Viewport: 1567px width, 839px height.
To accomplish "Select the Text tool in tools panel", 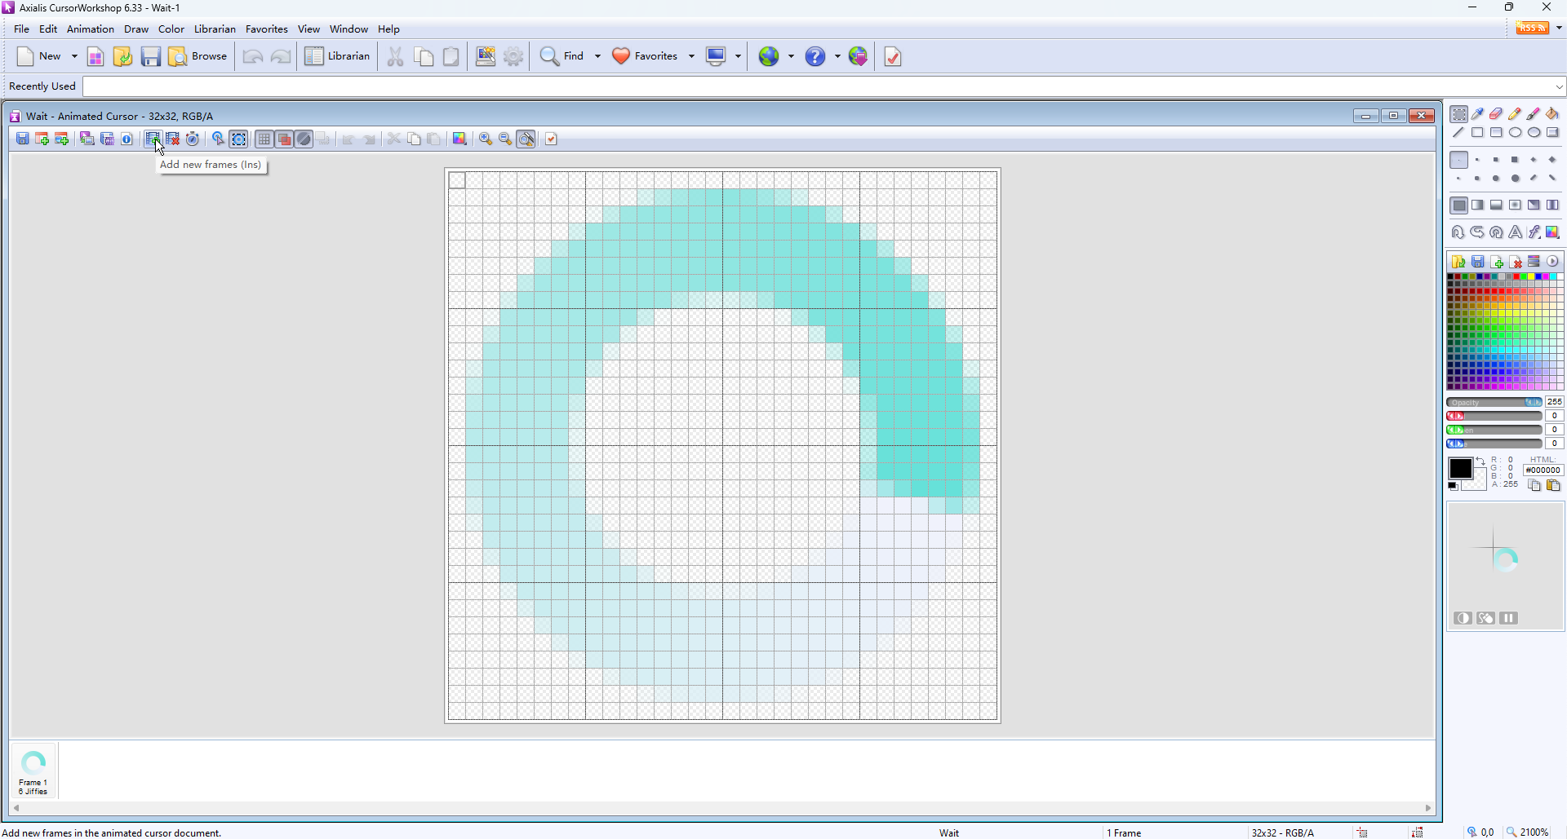I will (1515, 232).
